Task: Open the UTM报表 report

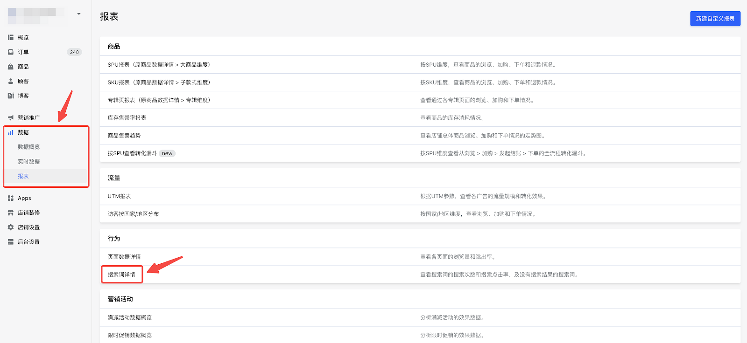Action: (119, 196)
